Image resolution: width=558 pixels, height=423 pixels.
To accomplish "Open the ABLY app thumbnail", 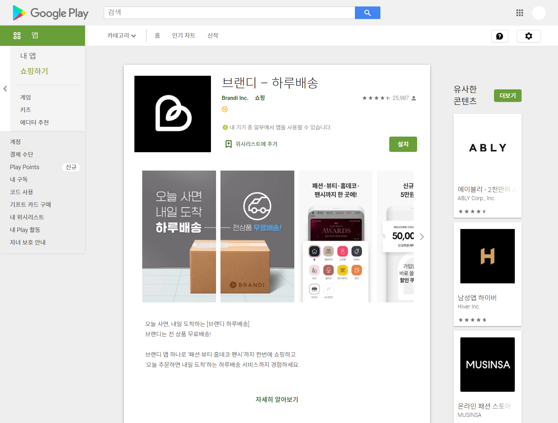I will tap(488, 148).
